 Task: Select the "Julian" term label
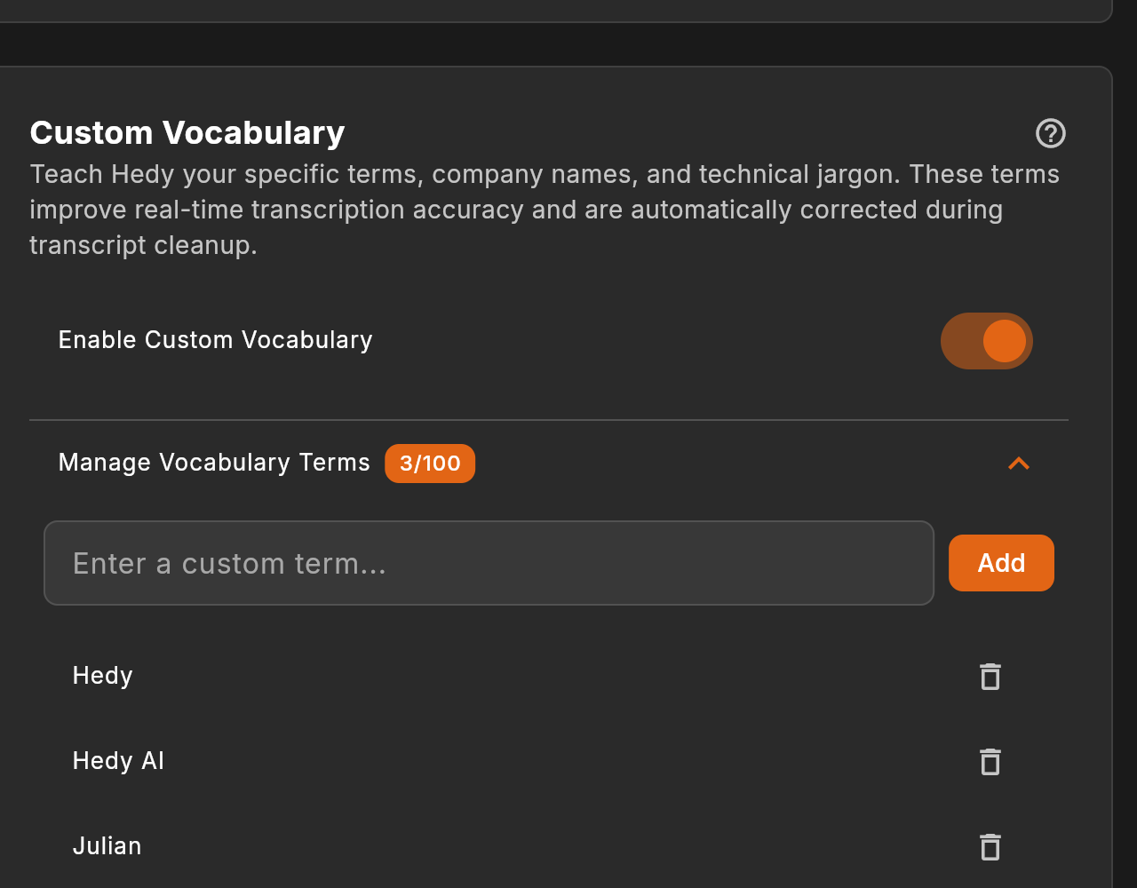pyautogui.click(x=107, y=845)
